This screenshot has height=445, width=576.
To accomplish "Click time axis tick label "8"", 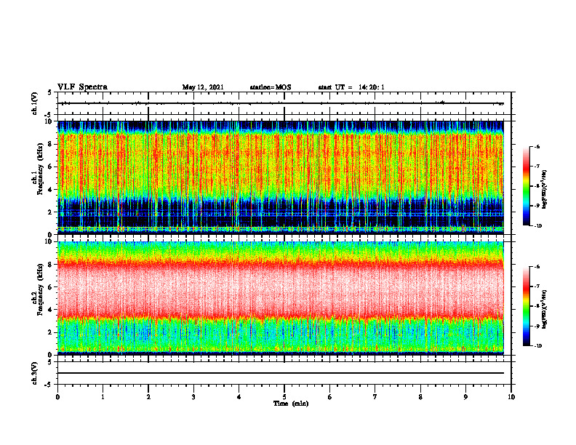I will coord(420,397).
